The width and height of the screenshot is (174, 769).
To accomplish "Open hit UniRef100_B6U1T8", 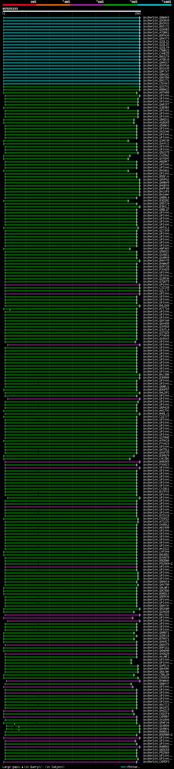I will [x=156, y=57].
